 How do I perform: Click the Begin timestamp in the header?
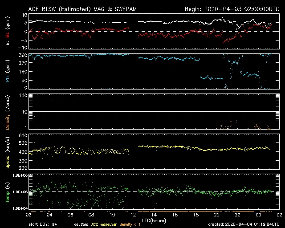coord(225,9)
